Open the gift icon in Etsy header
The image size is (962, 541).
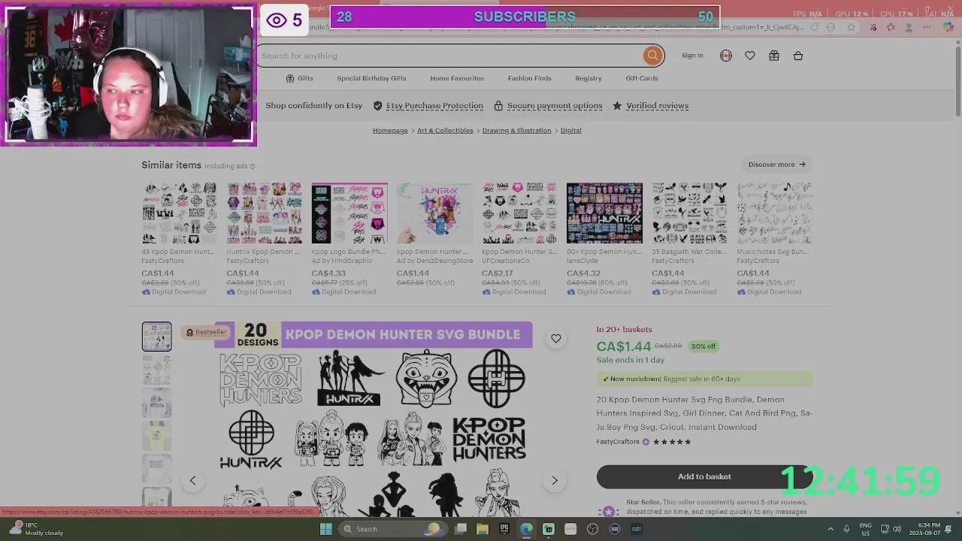773,56
